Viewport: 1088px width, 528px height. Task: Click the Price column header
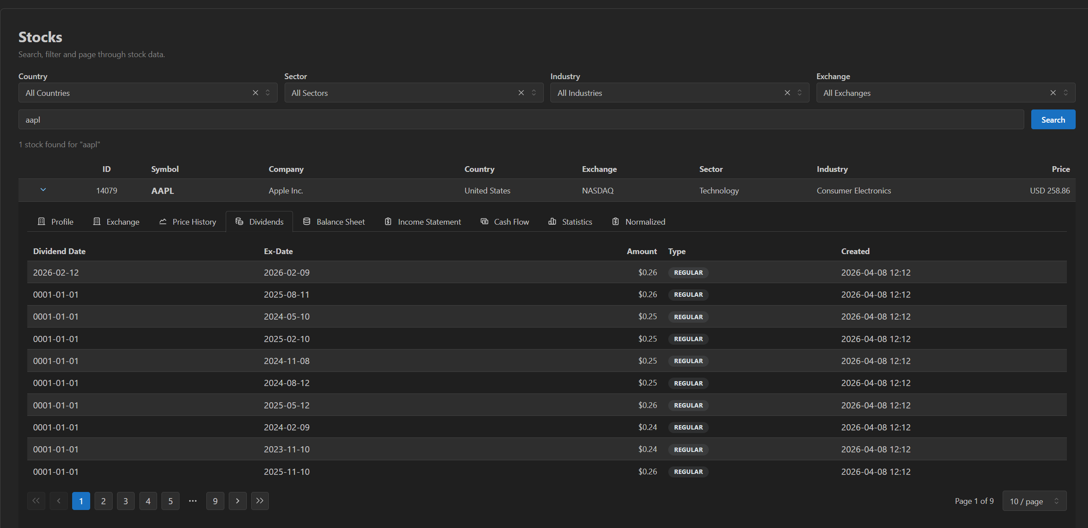(1061, 169)
